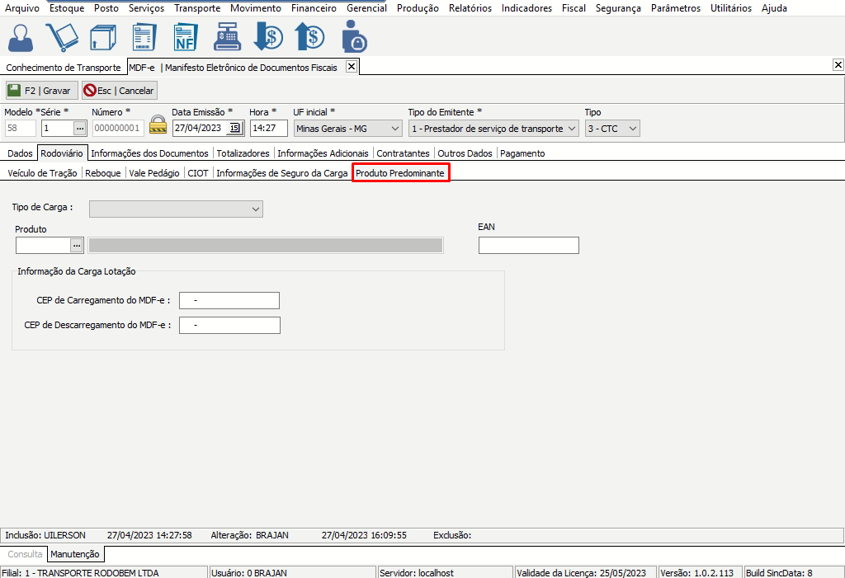
Task: Expand the UF inicial dropdown
Action: 394,129
